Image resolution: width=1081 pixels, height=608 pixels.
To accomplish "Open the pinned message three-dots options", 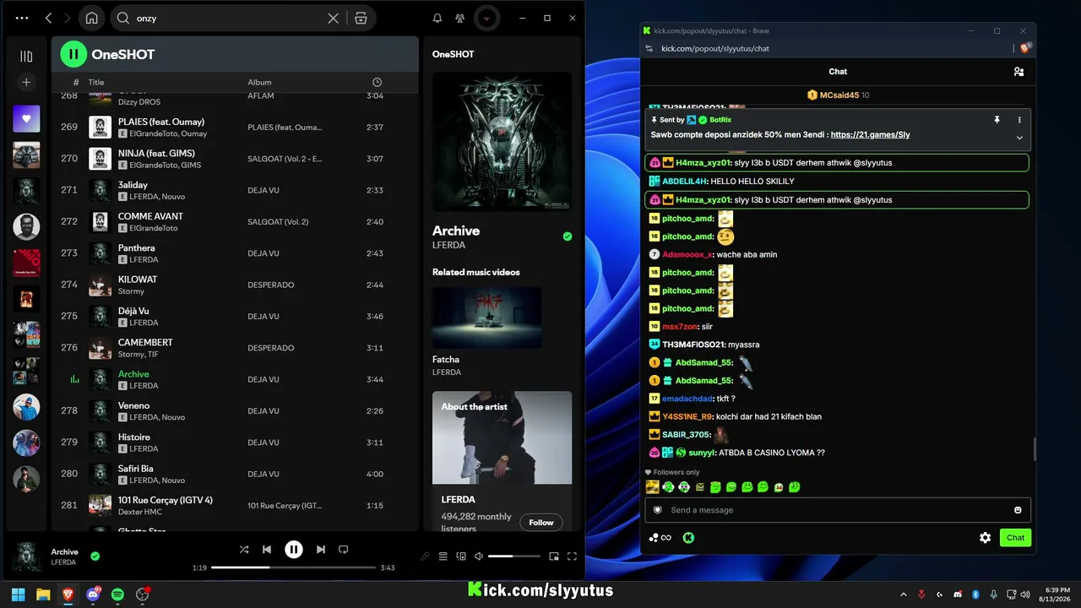I will (1019, 120).
